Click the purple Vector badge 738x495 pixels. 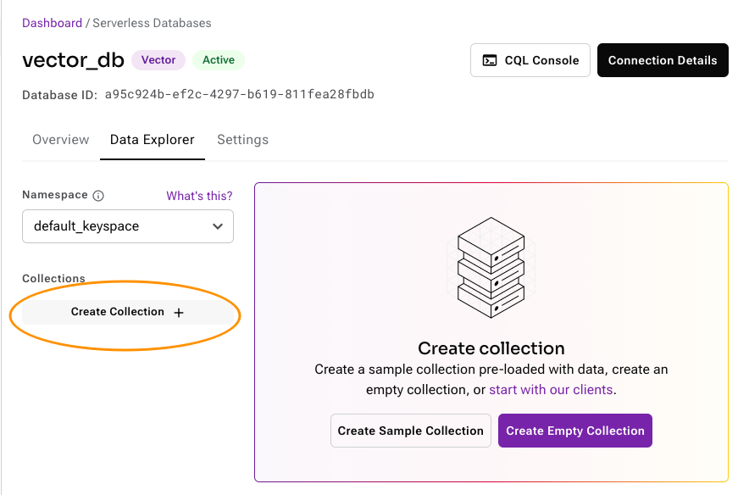[158, 60]
